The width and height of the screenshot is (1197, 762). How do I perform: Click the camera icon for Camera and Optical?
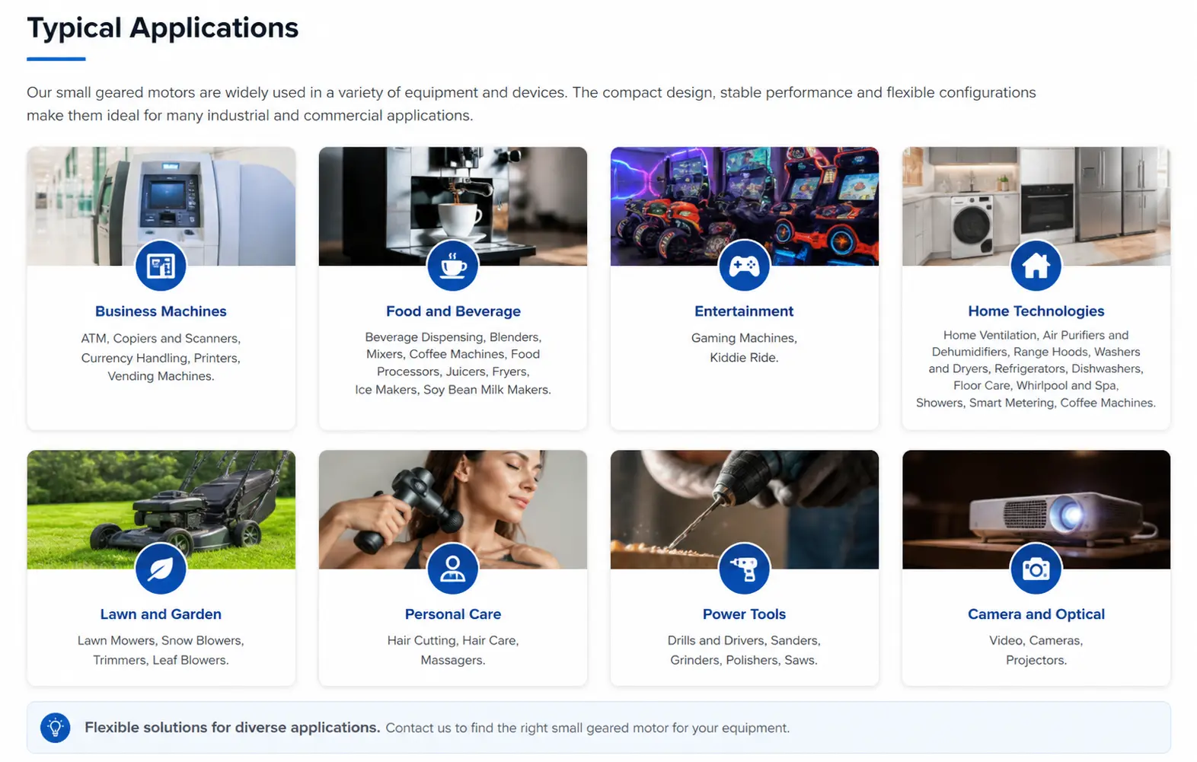1036,569
